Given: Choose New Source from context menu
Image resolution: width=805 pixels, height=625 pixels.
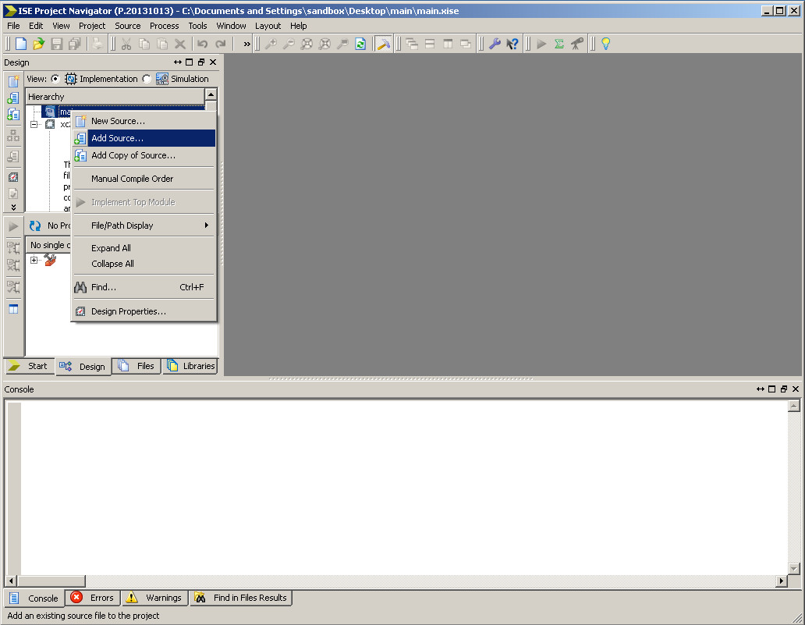Looking at the screenshot, I should (x=144, y=121).
